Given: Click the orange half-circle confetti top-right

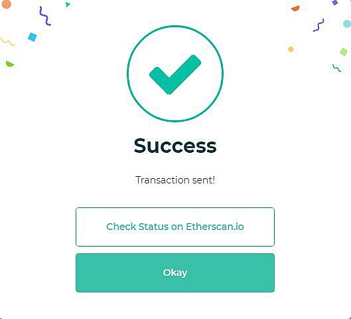Looking at the screenshot, I should (295, 9).
